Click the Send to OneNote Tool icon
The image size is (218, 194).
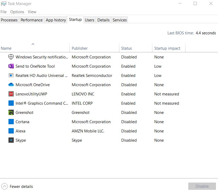point(11,66)
